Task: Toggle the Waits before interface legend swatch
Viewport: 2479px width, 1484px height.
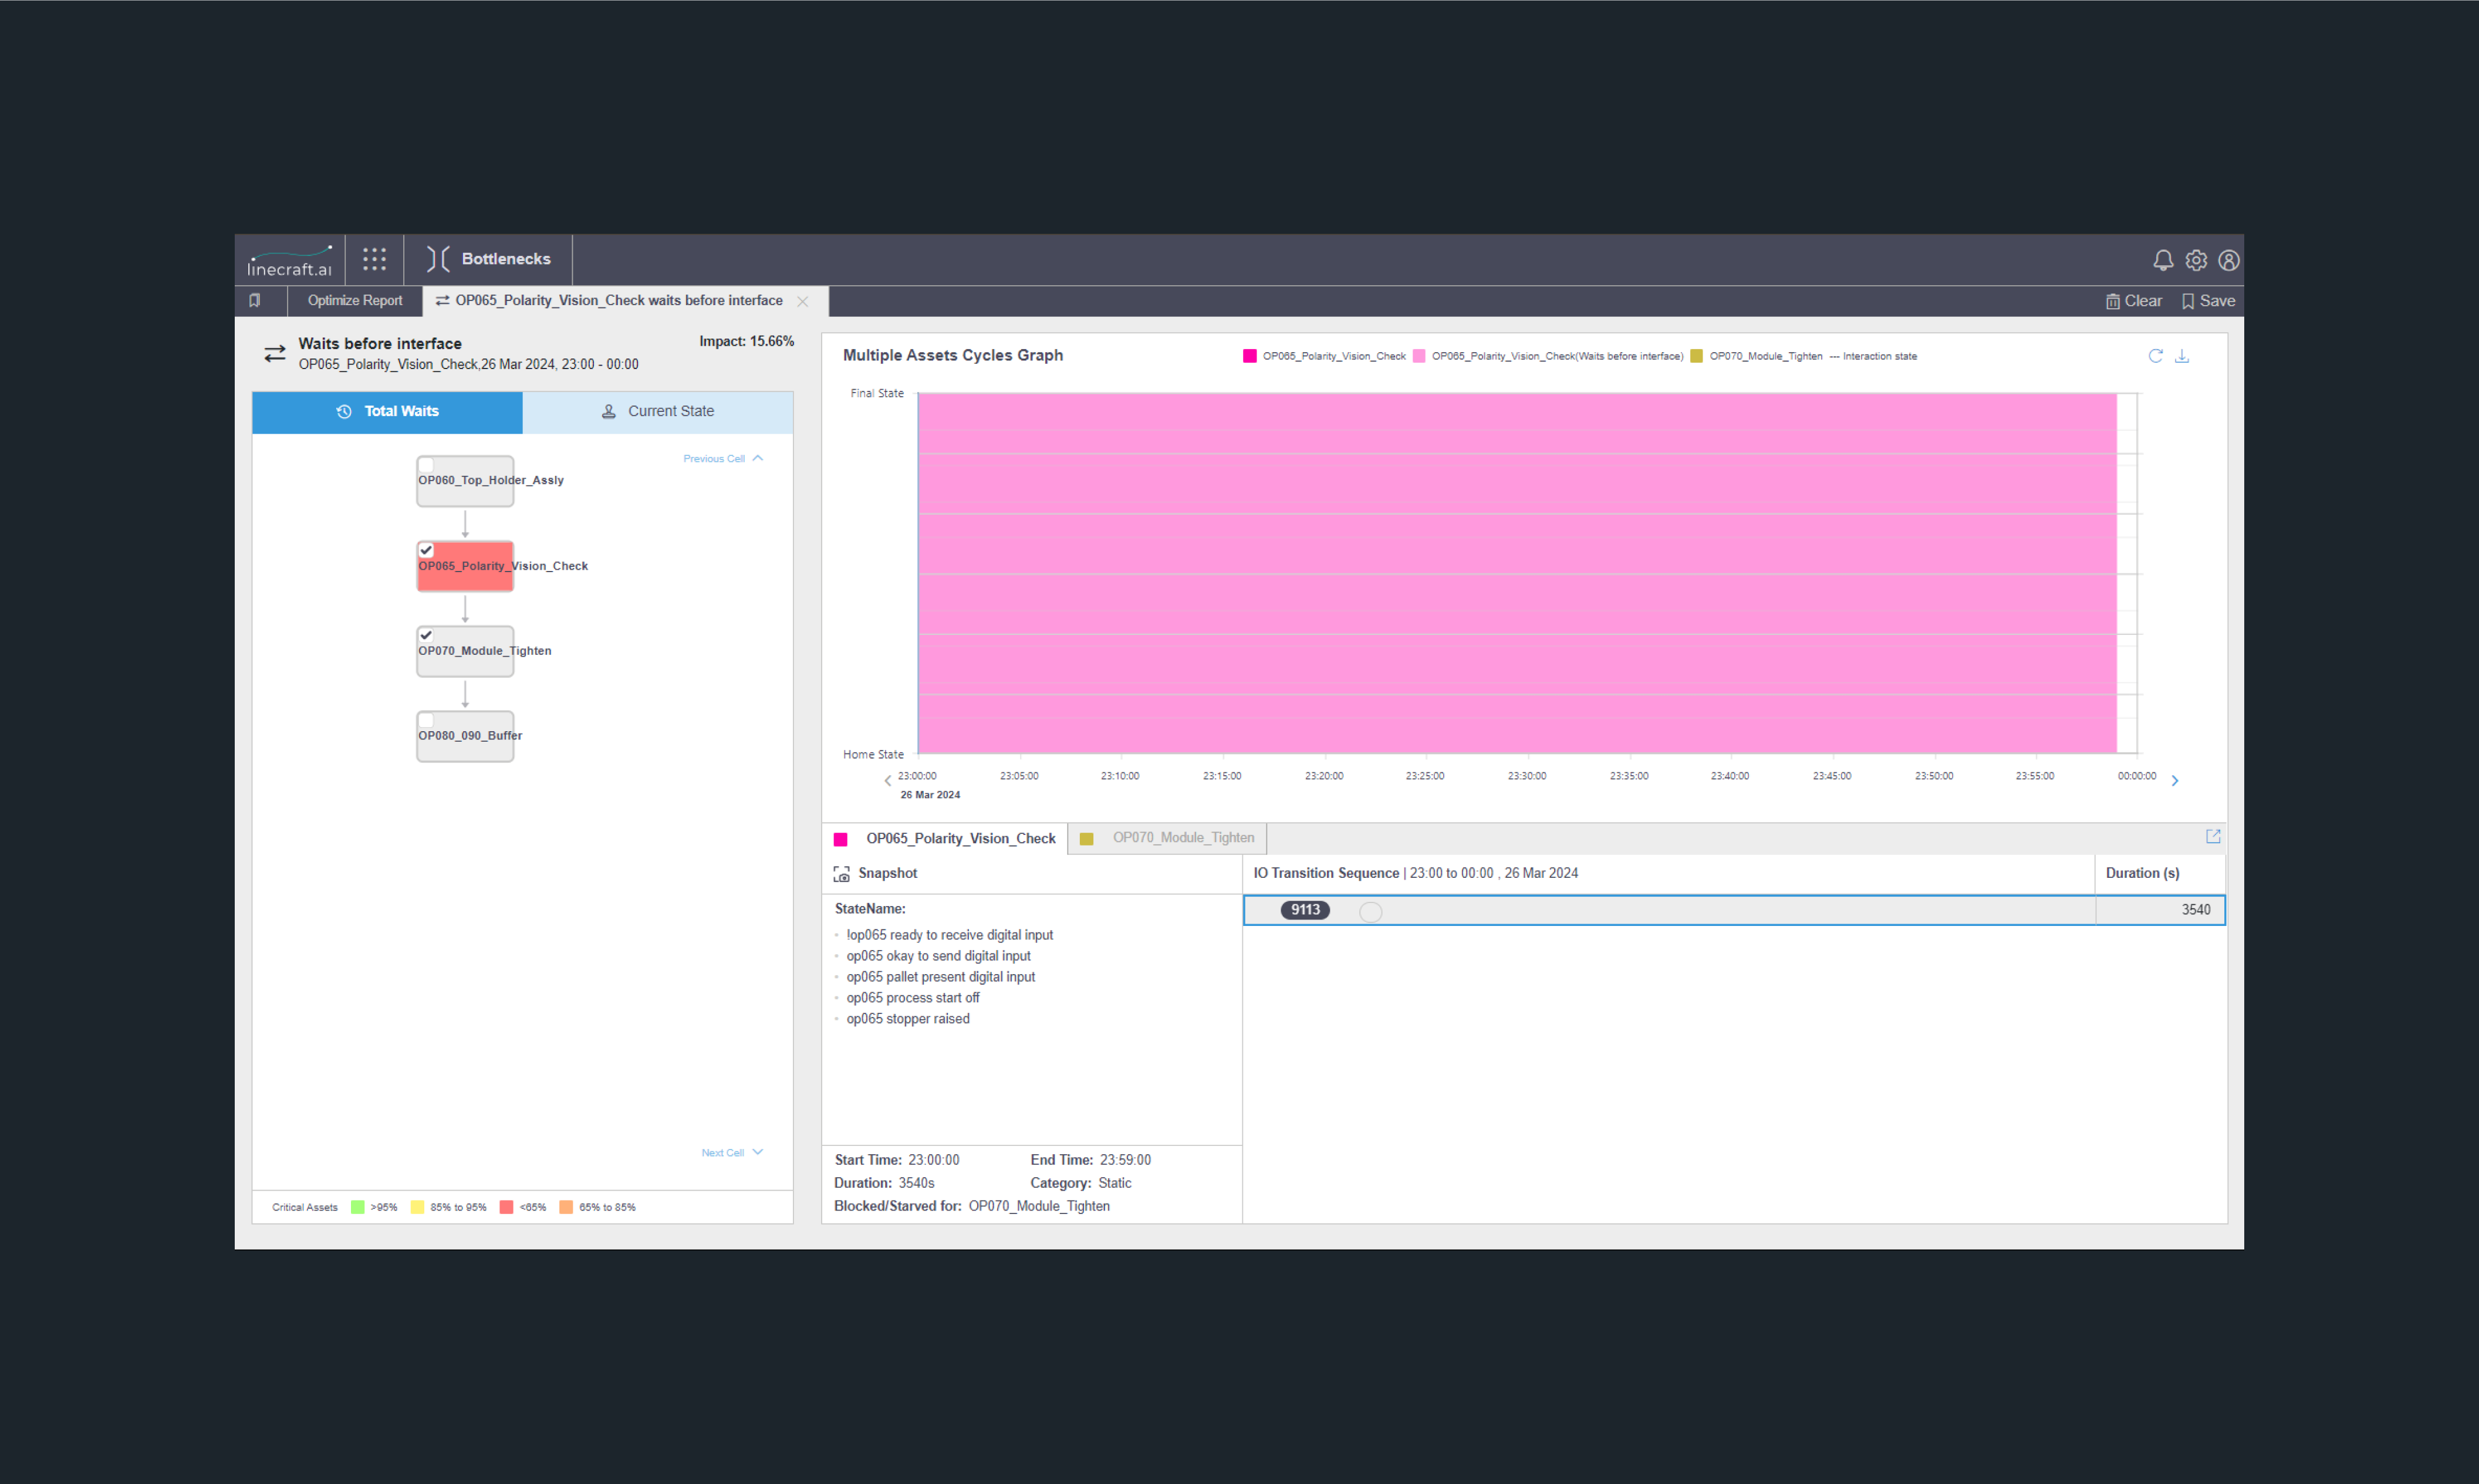Action: point(1418,356)
